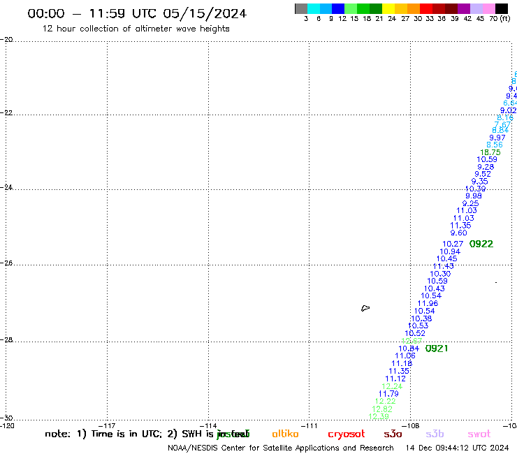Select the reading '11.43'
The height and width of the screenshot is (454, 517).
pos(443,266)
